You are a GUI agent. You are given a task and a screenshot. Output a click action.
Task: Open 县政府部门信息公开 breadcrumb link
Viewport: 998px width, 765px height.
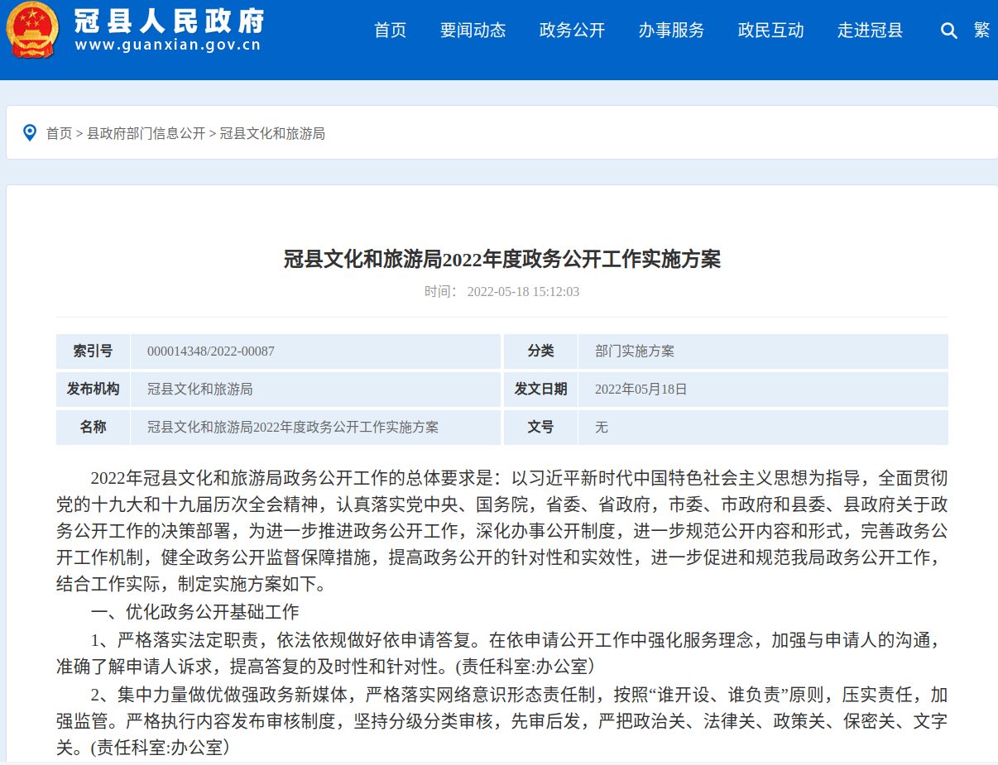click(146, 133)
